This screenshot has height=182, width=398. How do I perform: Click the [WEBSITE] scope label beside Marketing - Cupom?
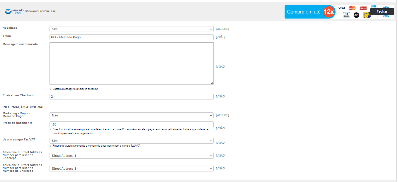[222, 115]
